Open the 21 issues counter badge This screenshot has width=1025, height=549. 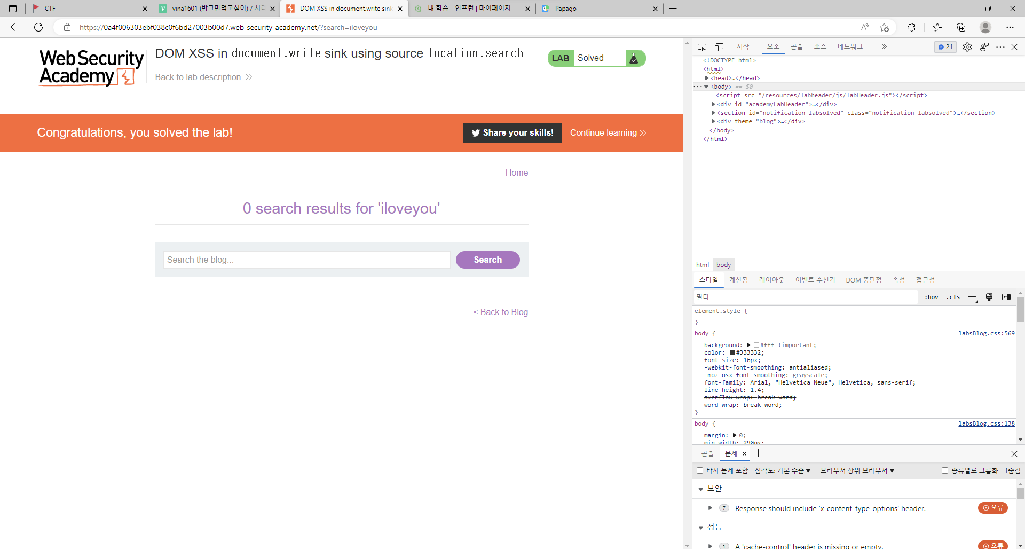(x=945, y=47)
